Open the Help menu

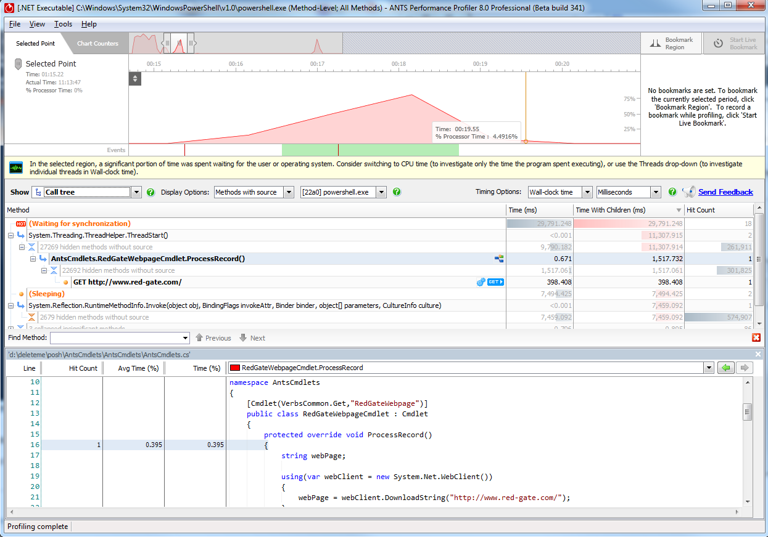pos(89,24)
